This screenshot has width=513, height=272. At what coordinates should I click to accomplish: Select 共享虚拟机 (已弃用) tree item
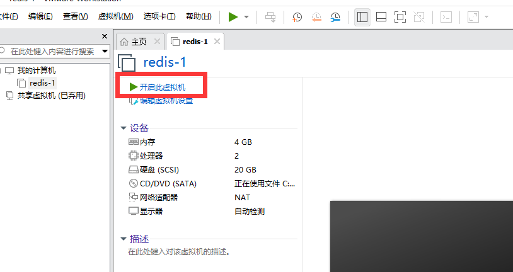[52, 96]
